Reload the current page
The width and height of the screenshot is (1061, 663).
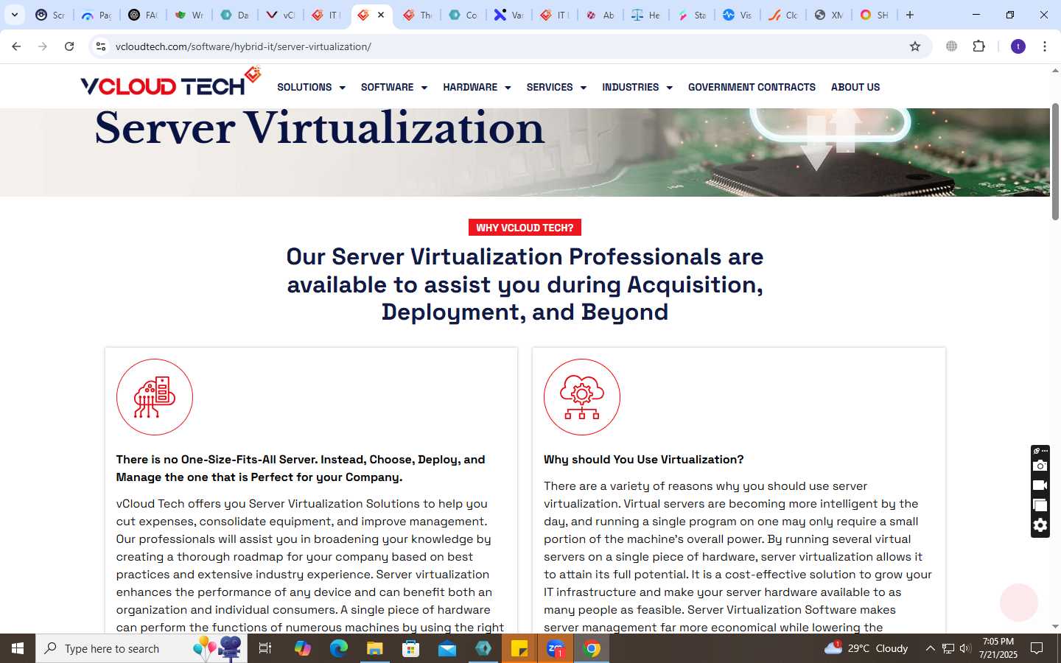[x=69, y=46]
